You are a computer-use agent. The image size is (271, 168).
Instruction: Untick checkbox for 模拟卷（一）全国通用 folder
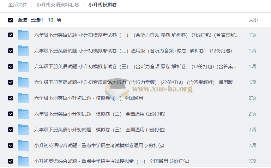point(10,98)
